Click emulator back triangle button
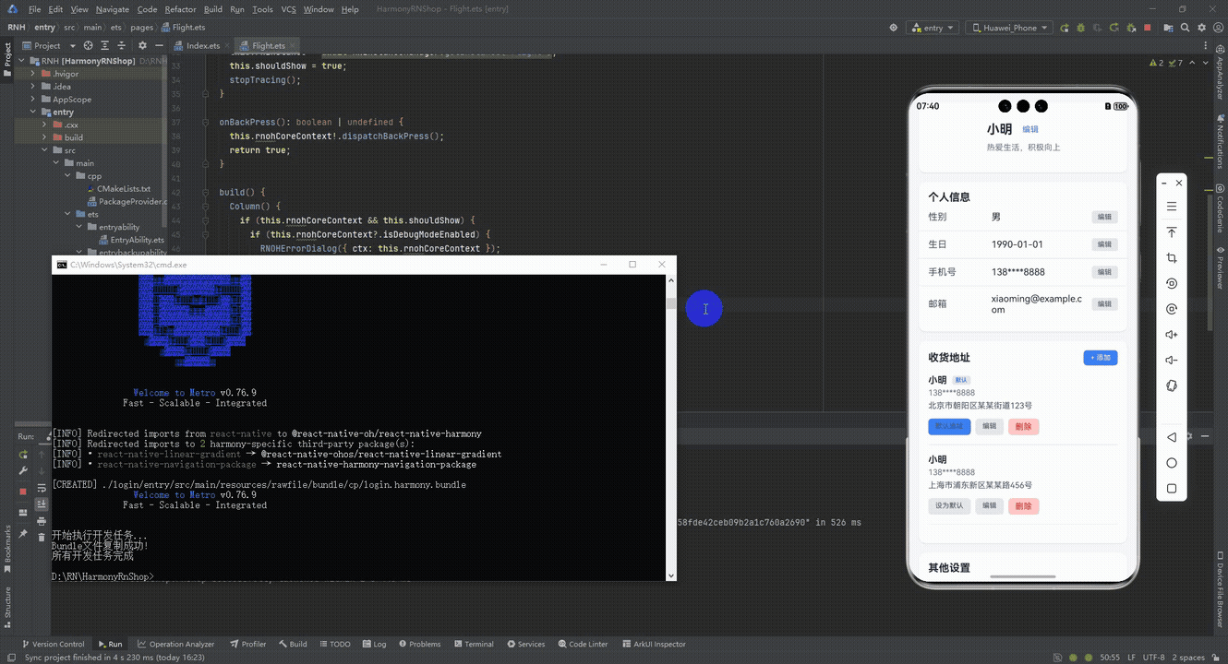Screen dimensions: 1228x664 [1172, 437]
